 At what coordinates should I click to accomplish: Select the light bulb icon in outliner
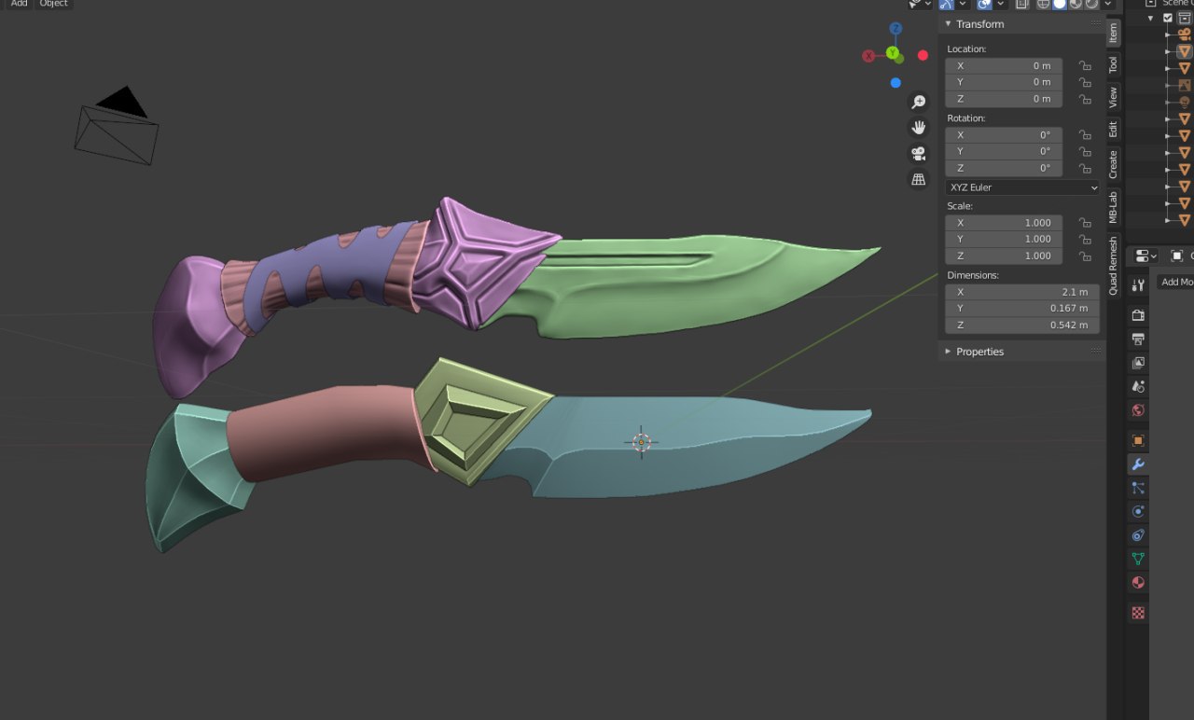coord(1185,102)
